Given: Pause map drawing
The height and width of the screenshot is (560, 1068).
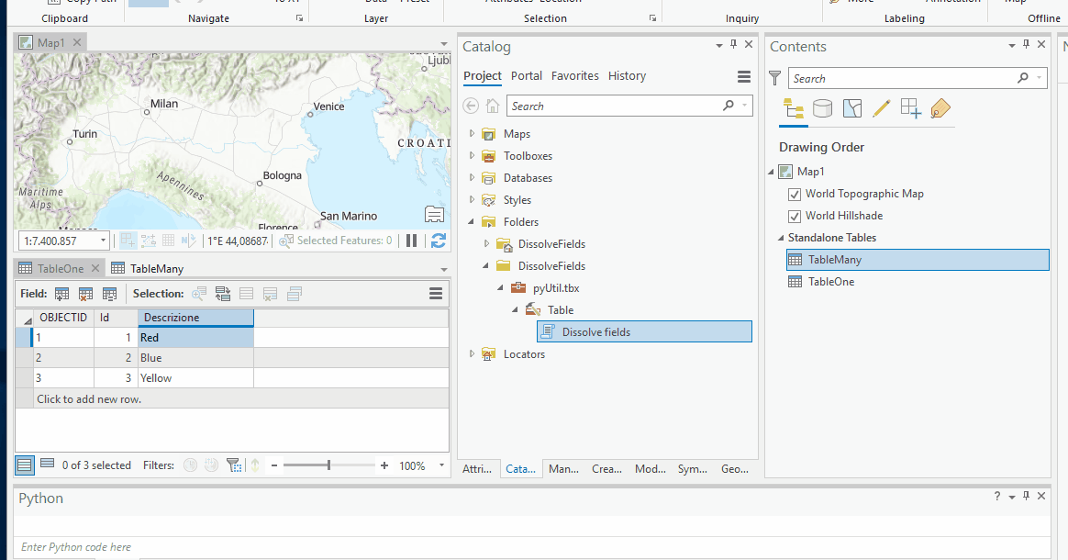Looking at the screenshot, I should coord(411,241).
